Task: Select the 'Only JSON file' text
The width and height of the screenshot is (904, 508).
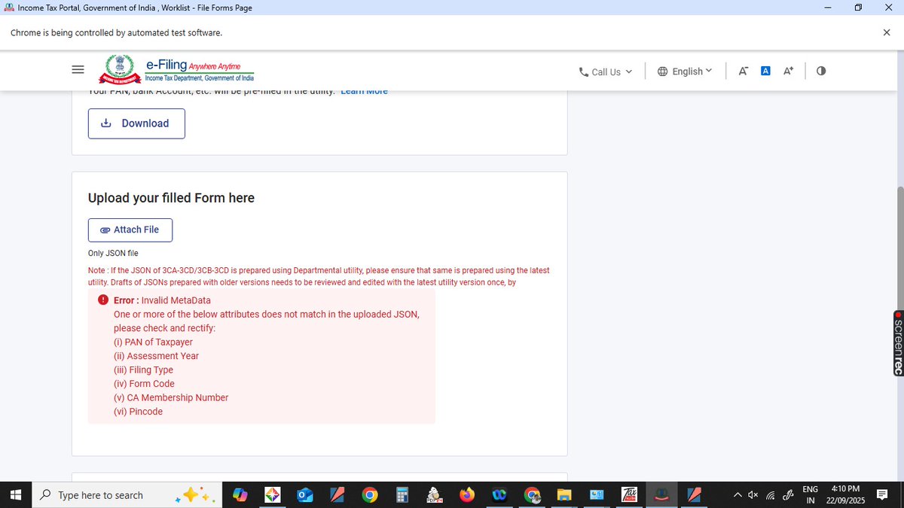Action: coord(113,254)
